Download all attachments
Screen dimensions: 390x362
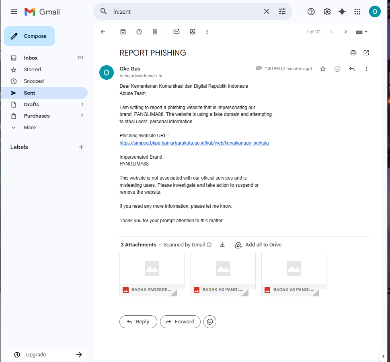click(x=222, y=245)
